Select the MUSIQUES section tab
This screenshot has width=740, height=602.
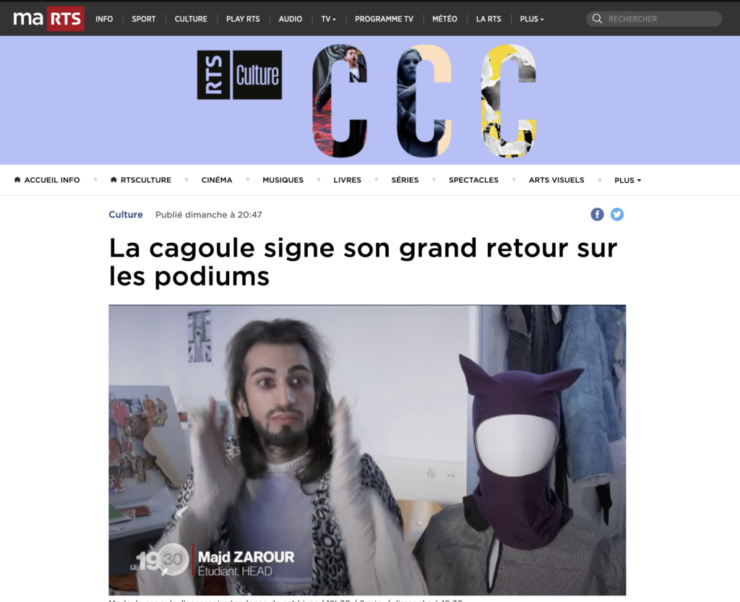[x=283, y=180]
